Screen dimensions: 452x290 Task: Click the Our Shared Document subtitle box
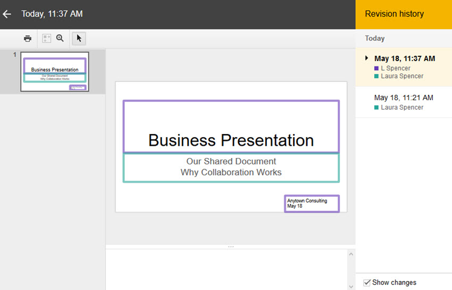(x=231, y=168)
